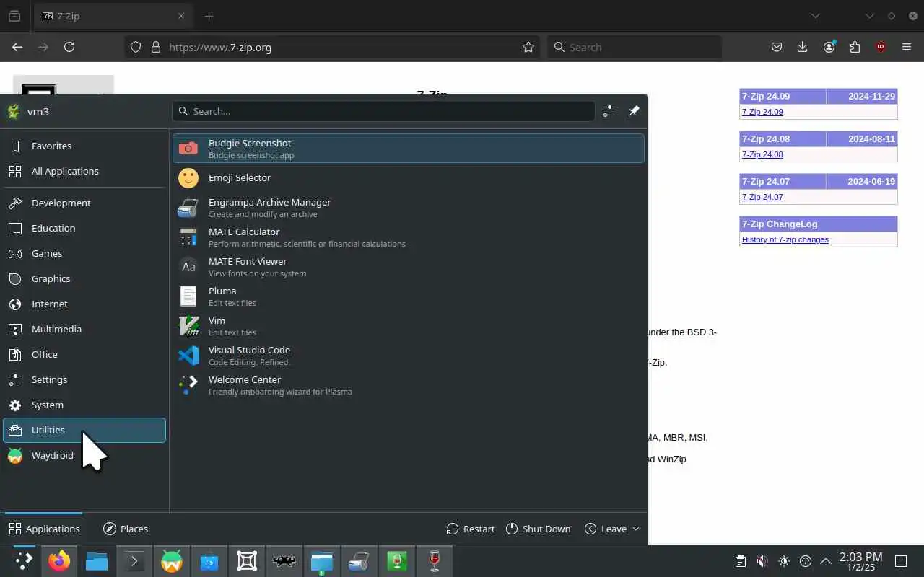Click the clock showing 2:03 PM
The image size is (924, 577).
(860, 561)
